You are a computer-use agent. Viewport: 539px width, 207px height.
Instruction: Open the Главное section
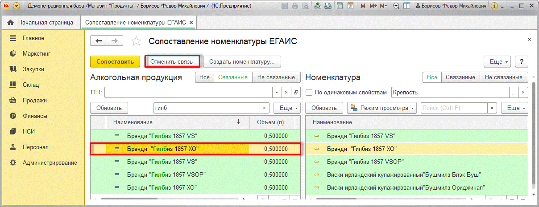33,38
